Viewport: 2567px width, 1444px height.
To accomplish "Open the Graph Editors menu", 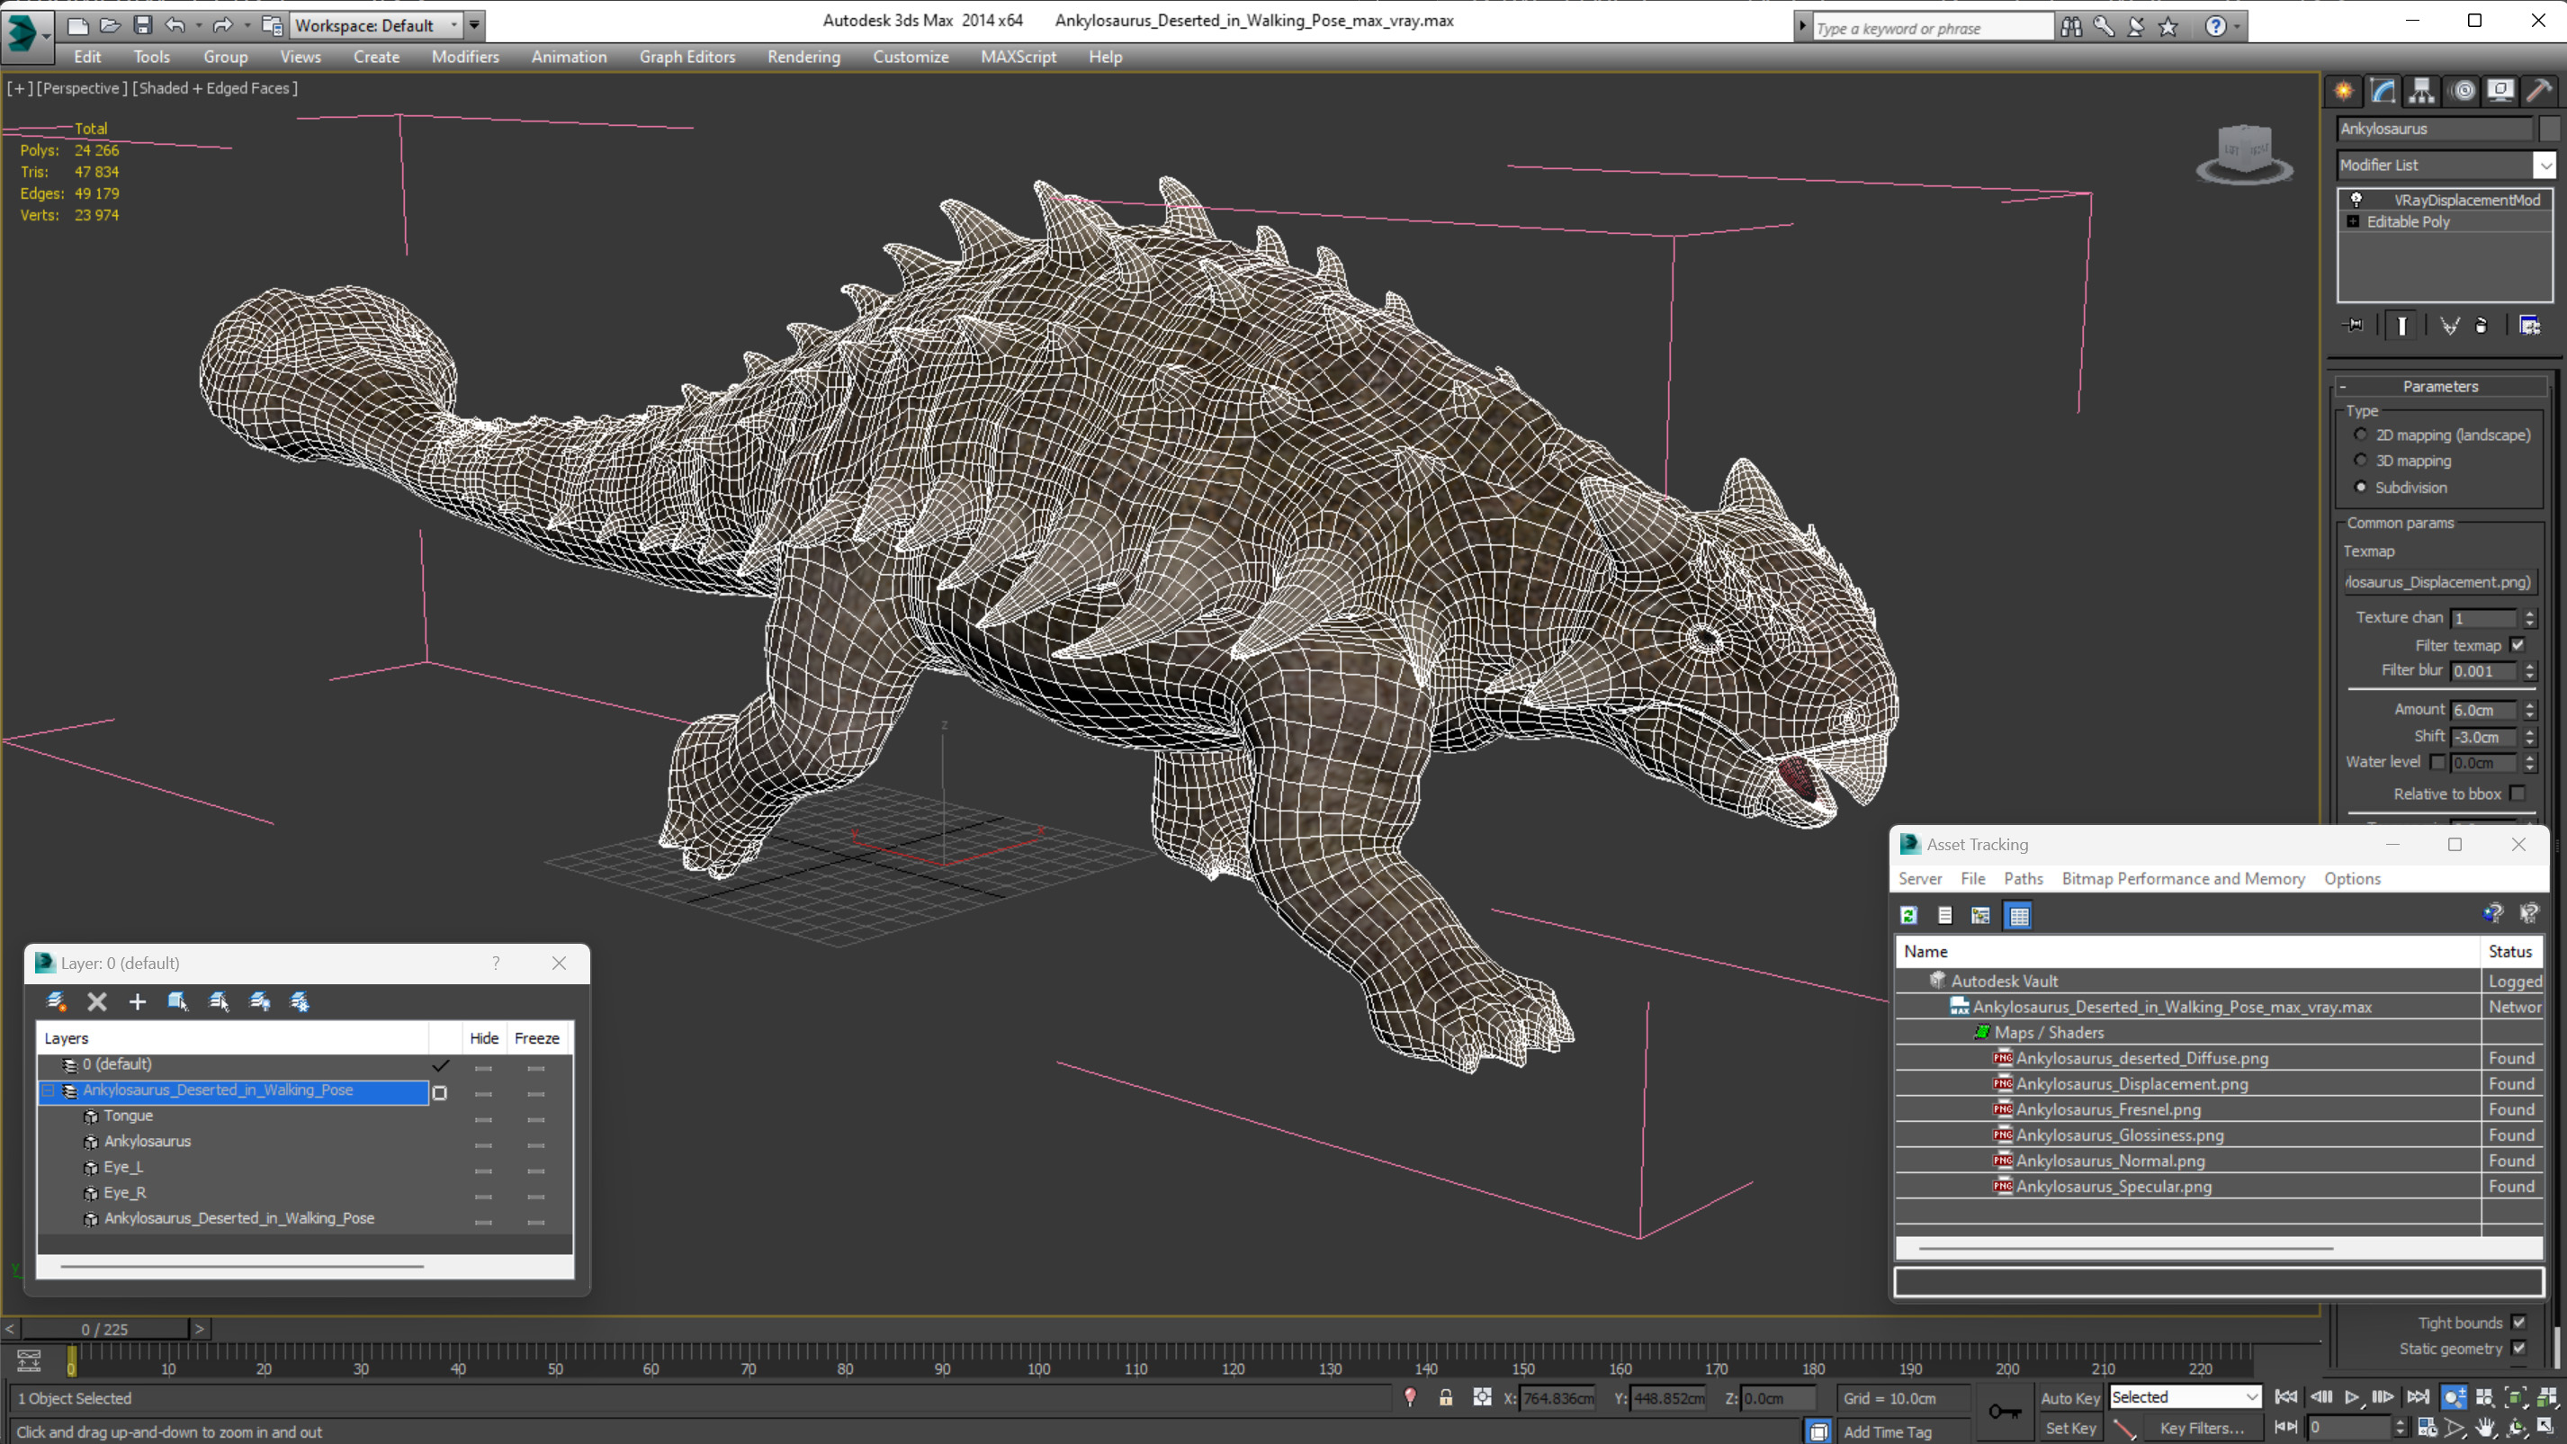I will 687,57.
